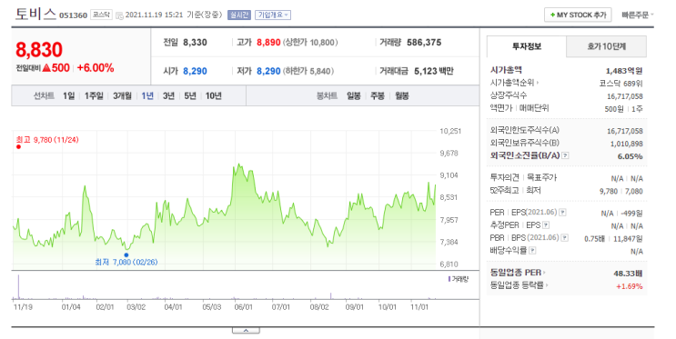Click the 토비스 stock name
The height and width of the screenshot is (339, 676).
click(35, 15)
